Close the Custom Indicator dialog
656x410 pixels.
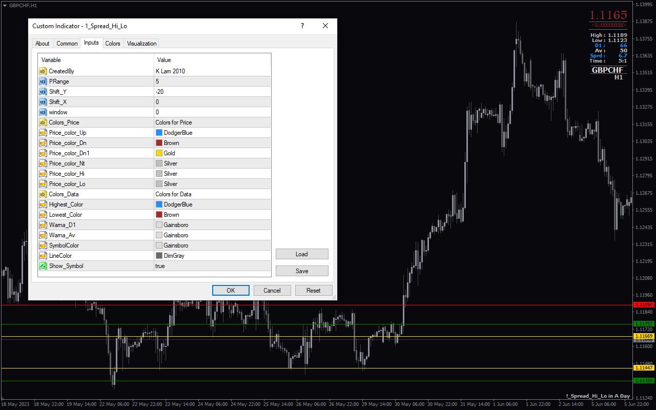click(x=325, y=26)
